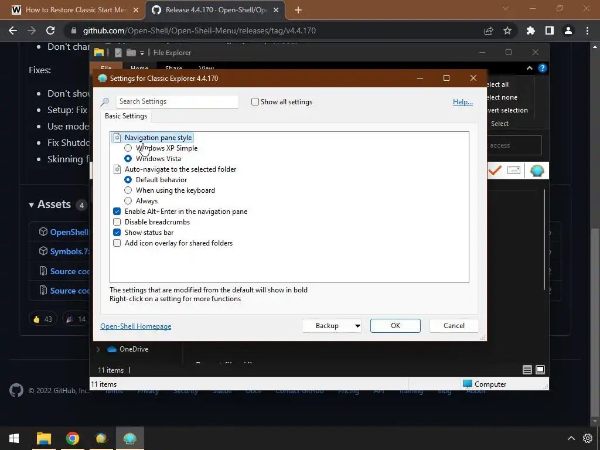Download OpenShell setup asset link

pyautogui.click(x=69, y=232)
